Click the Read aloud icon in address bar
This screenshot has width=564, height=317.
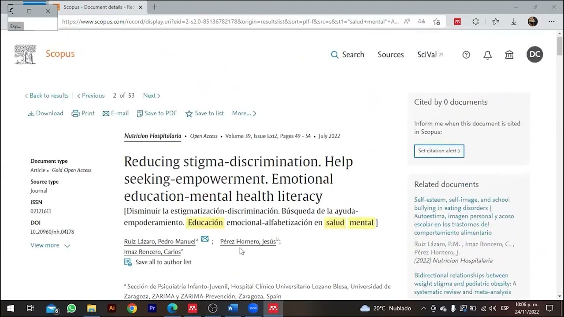(407, 21)
